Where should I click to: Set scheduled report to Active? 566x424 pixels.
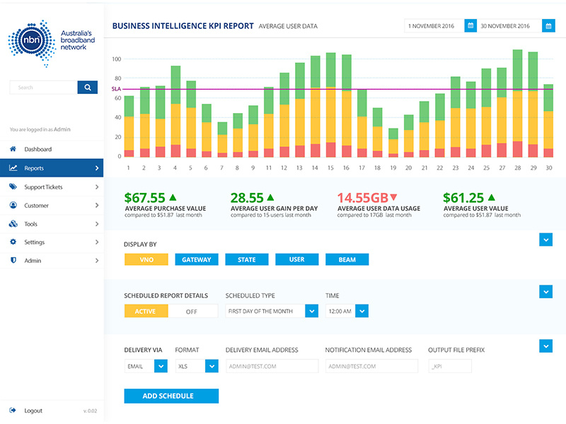pyautogui.click(x=146, y=311)
